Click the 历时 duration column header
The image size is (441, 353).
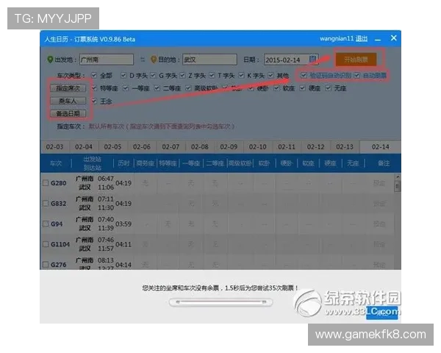point(123,163)
